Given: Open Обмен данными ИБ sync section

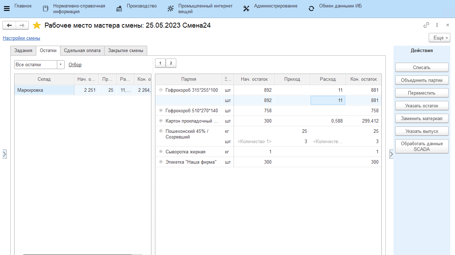Looking at the screenshot, I should click(x=311, y=8).
